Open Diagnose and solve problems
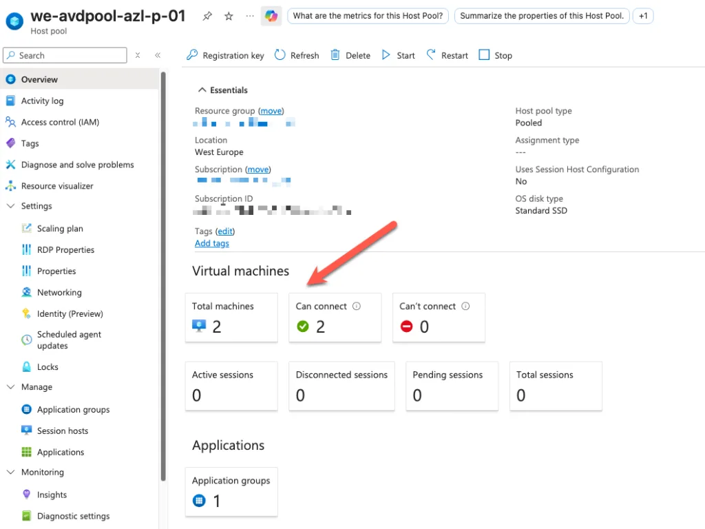 [79, 165]
